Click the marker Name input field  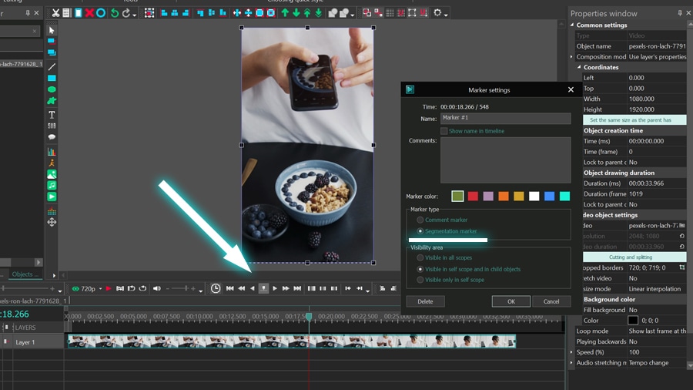pyautogui.click(x=505, y=118)
